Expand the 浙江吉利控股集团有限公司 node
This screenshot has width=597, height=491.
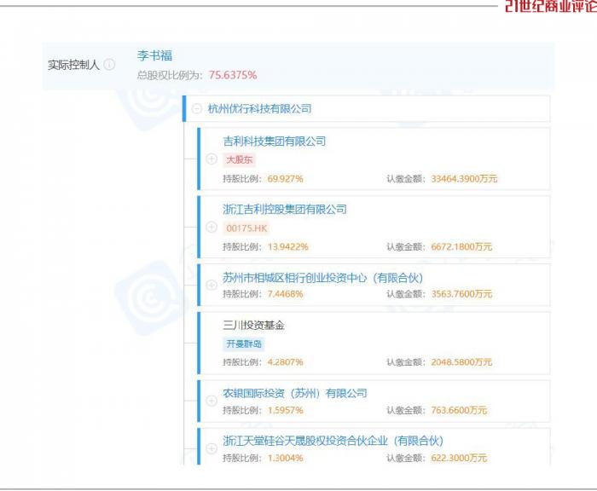pos(212,228)
